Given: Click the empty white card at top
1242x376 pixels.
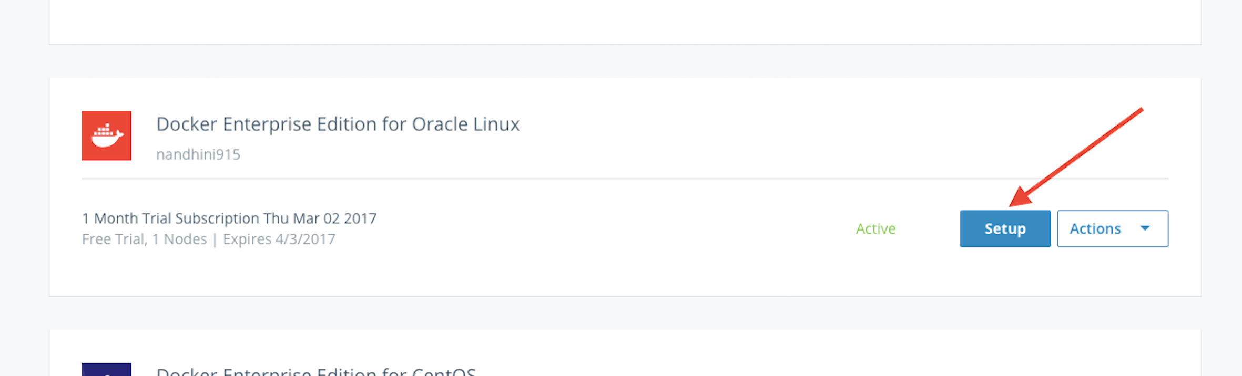Looking at the screenshot, I should click(x=625, y=21).
